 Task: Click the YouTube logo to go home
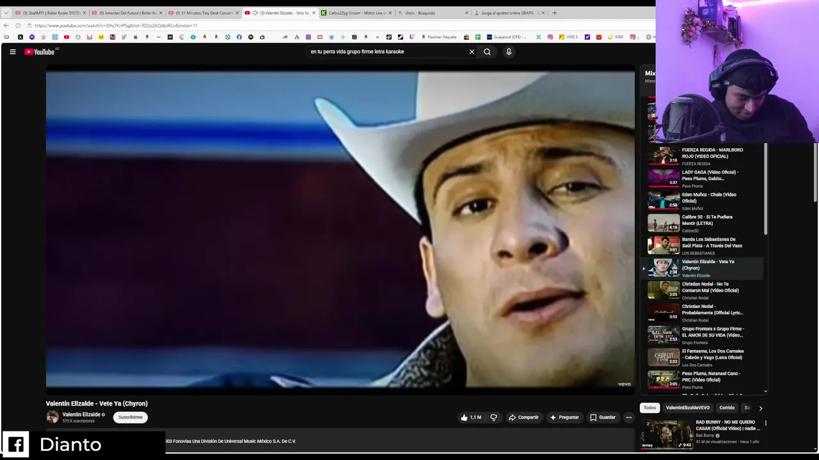point(40,52)
